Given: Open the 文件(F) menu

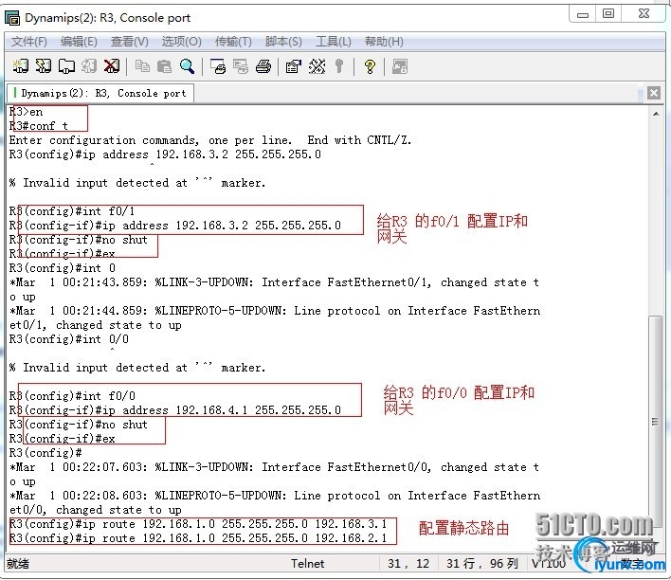Looking at the screenshot, I should 29,42.
